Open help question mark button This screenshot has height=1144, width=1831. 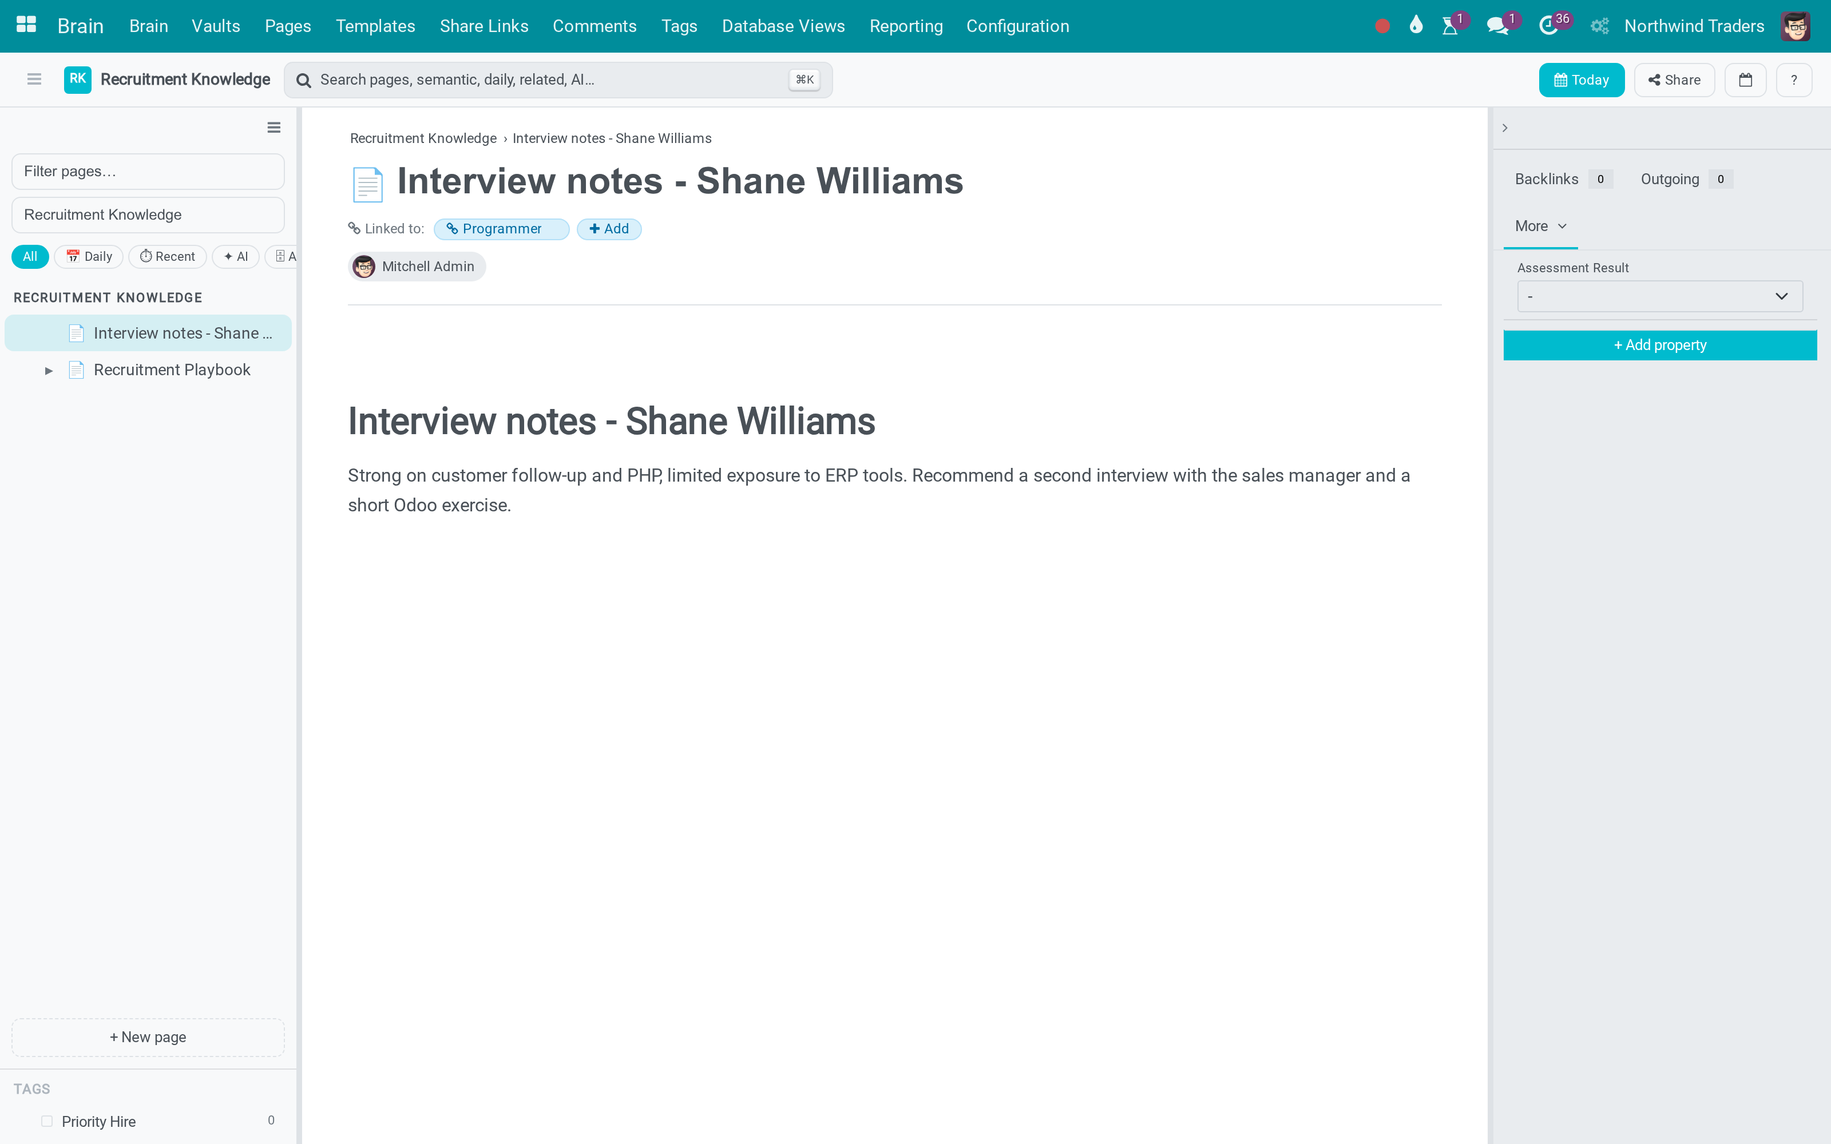coord(1793,80)
